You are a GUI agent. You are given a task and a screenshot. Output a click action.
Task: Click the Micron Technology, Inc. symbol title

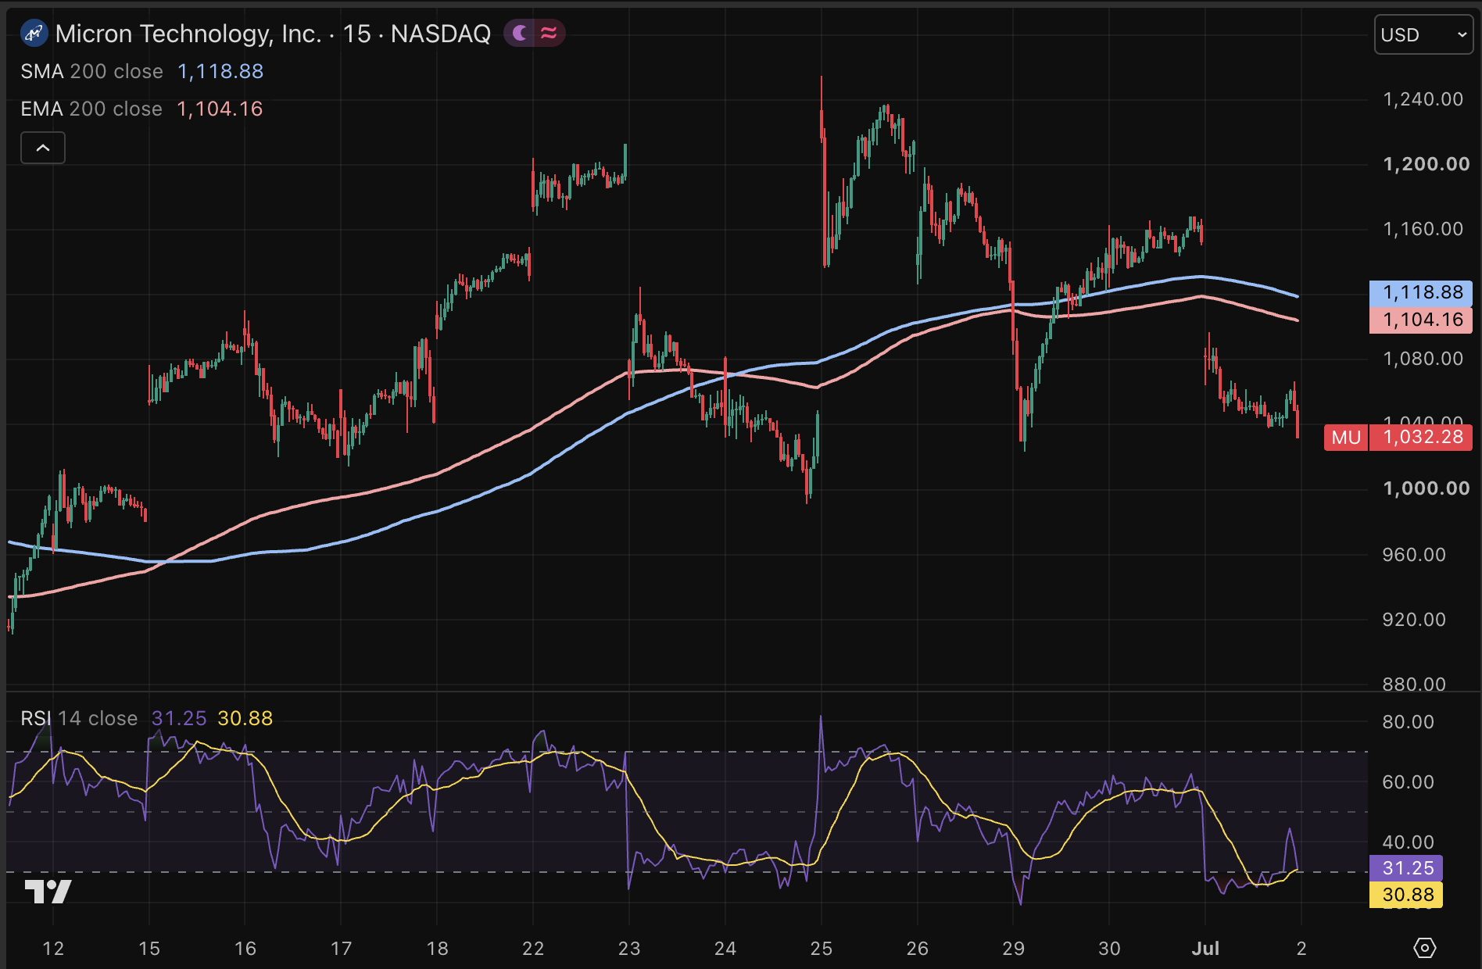coord(188,34)
